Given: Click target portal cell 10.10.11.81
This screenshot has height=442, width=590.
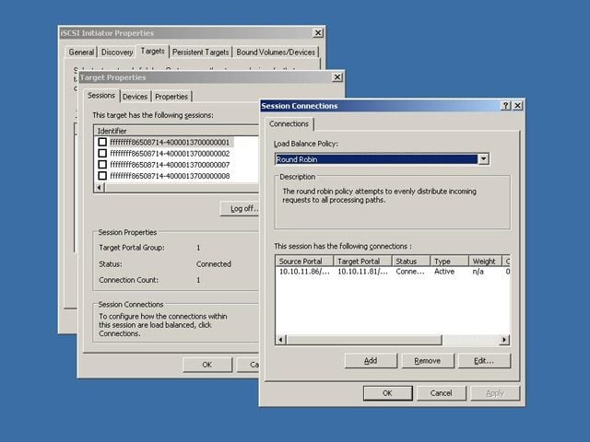Looking at the screenshot, I should (x=362, y=272).
